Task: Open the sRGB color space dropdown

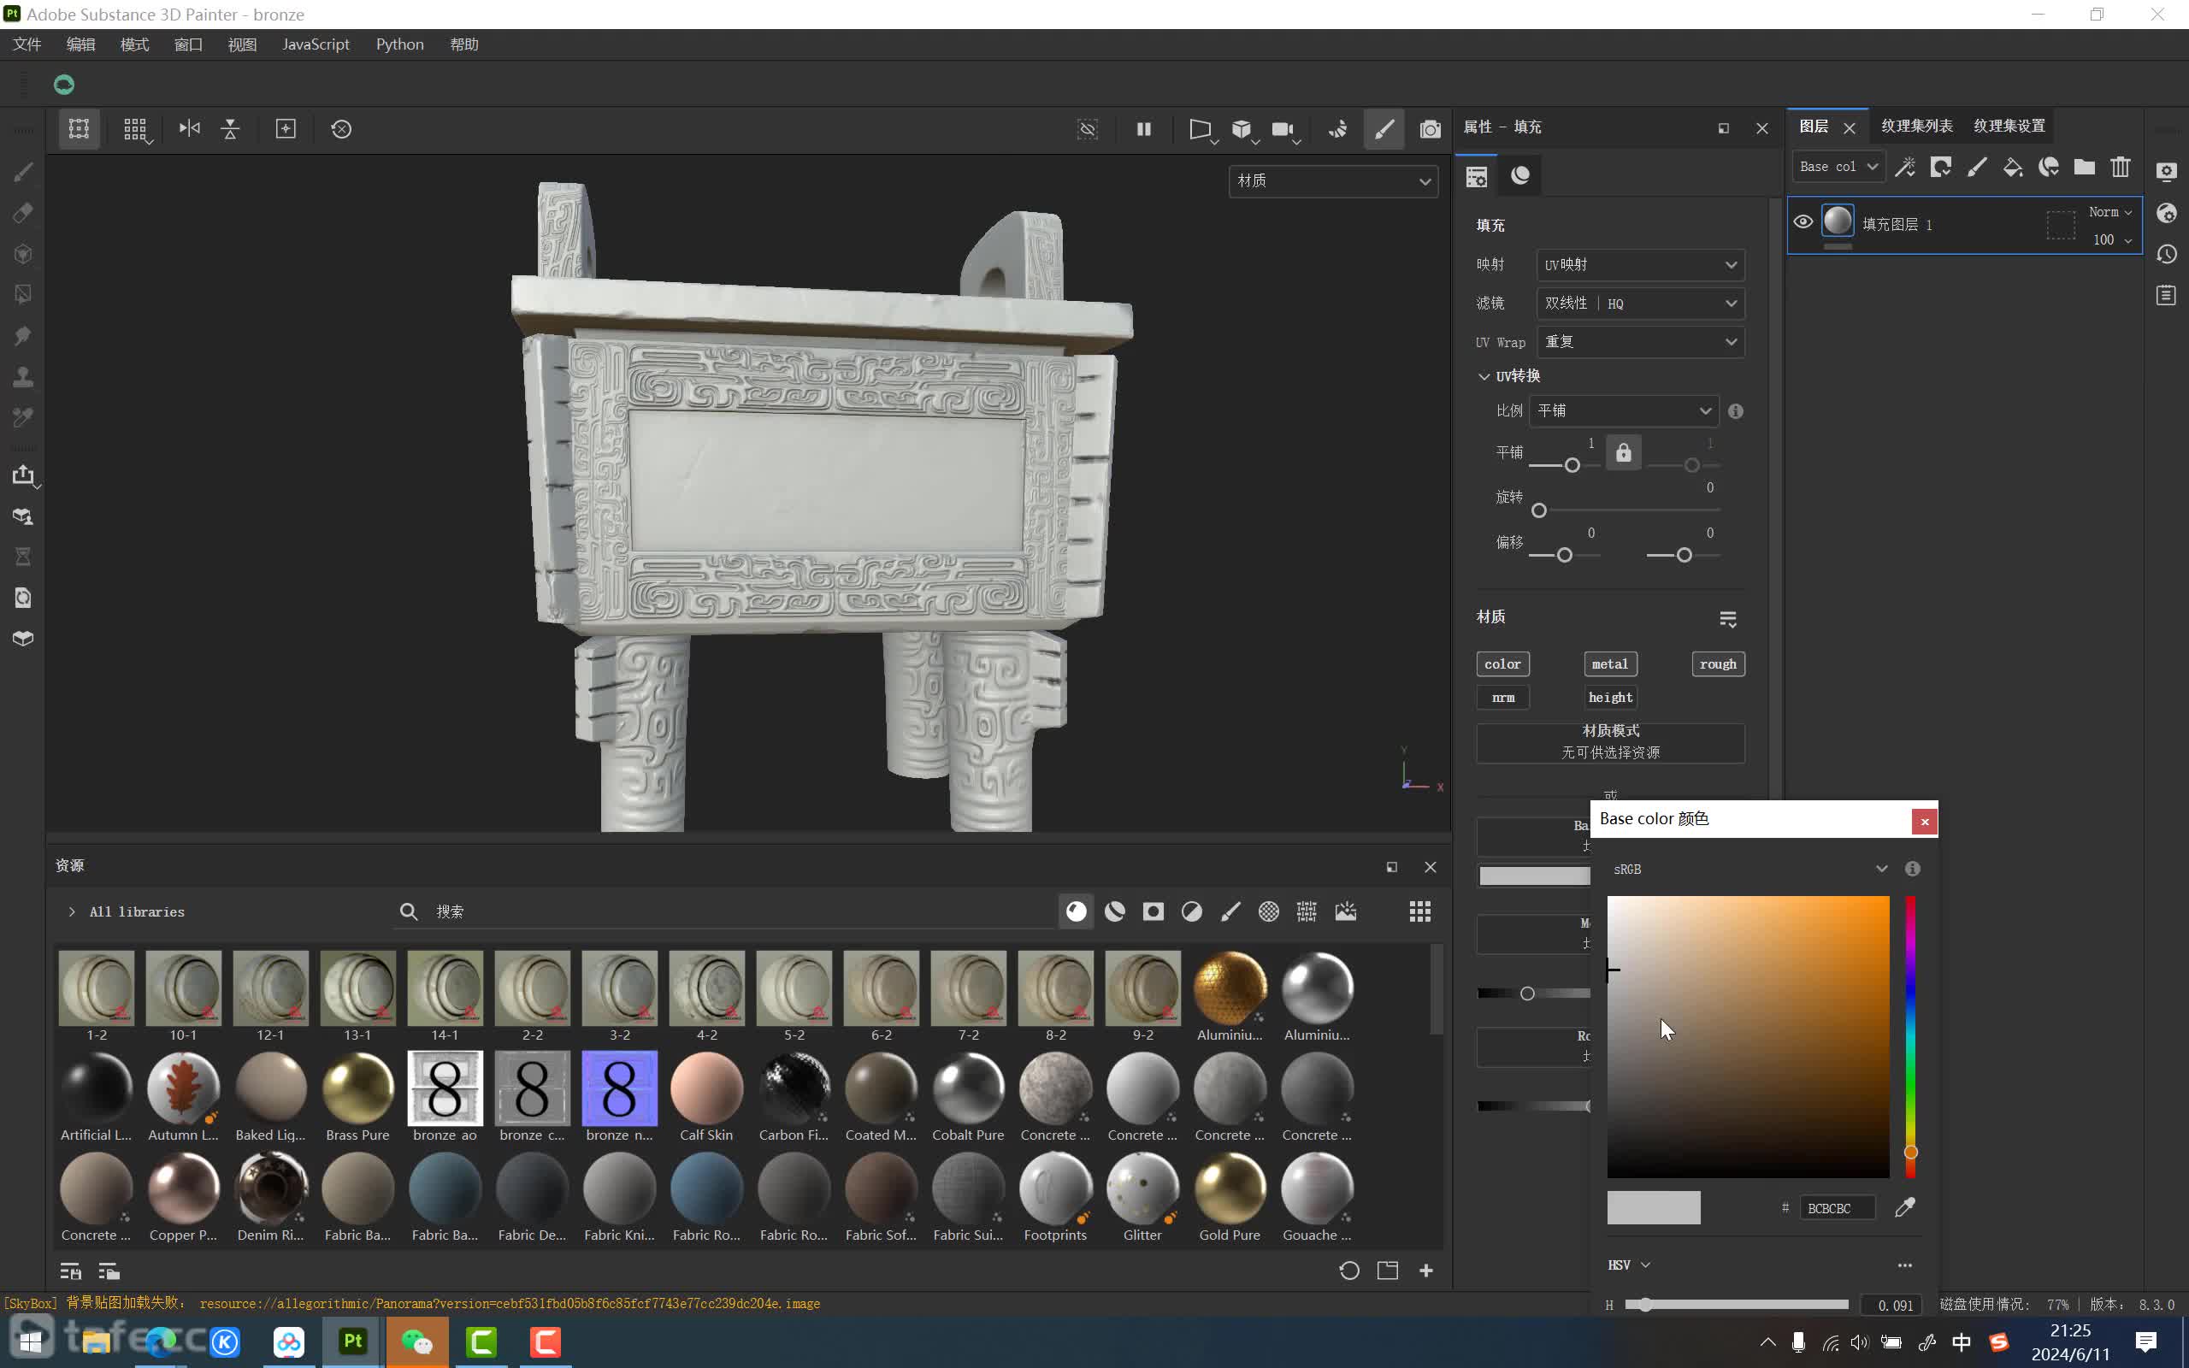Action: pyautogui.click(x=1749, y=869)
